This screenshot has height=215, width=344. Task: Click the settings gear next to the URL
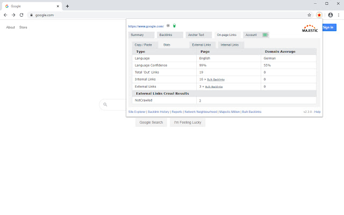pos(168,25)
